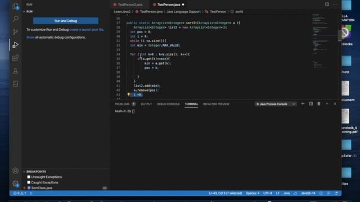Kill the terminal with the trash icon
Viewport: 360px width, 202px height.
[x=319, y=104]
